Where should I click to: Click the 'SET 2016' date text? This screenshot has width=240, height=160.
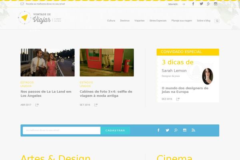85,105
